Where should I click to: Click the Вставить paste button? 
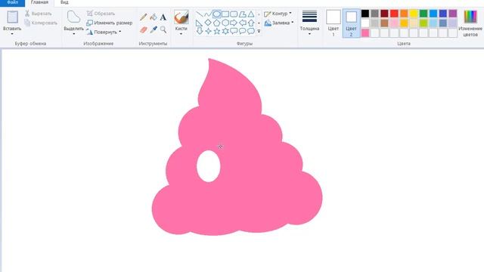tap(12, 17)
